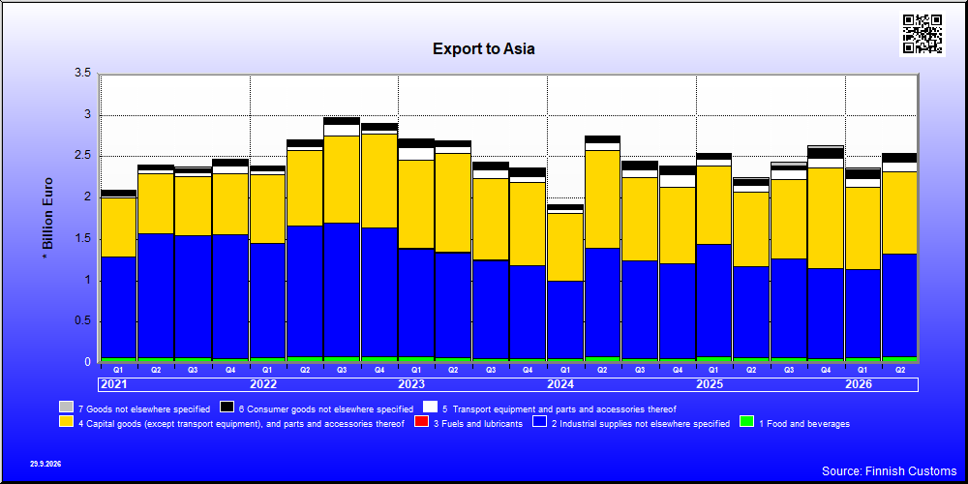Screen dimensions: 968x484
Task: Click 'Source: Finnish Customs' text
Action: tap(889, 471)
